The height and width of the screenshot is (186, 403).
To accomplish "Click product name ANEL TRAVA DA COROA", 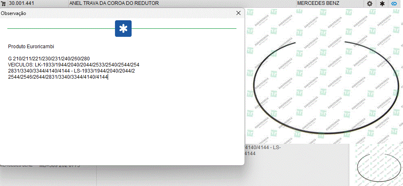I will [114, 3].
